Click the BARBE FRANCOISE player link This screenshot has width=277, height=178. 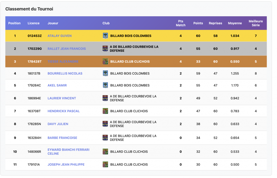(62, 138)
